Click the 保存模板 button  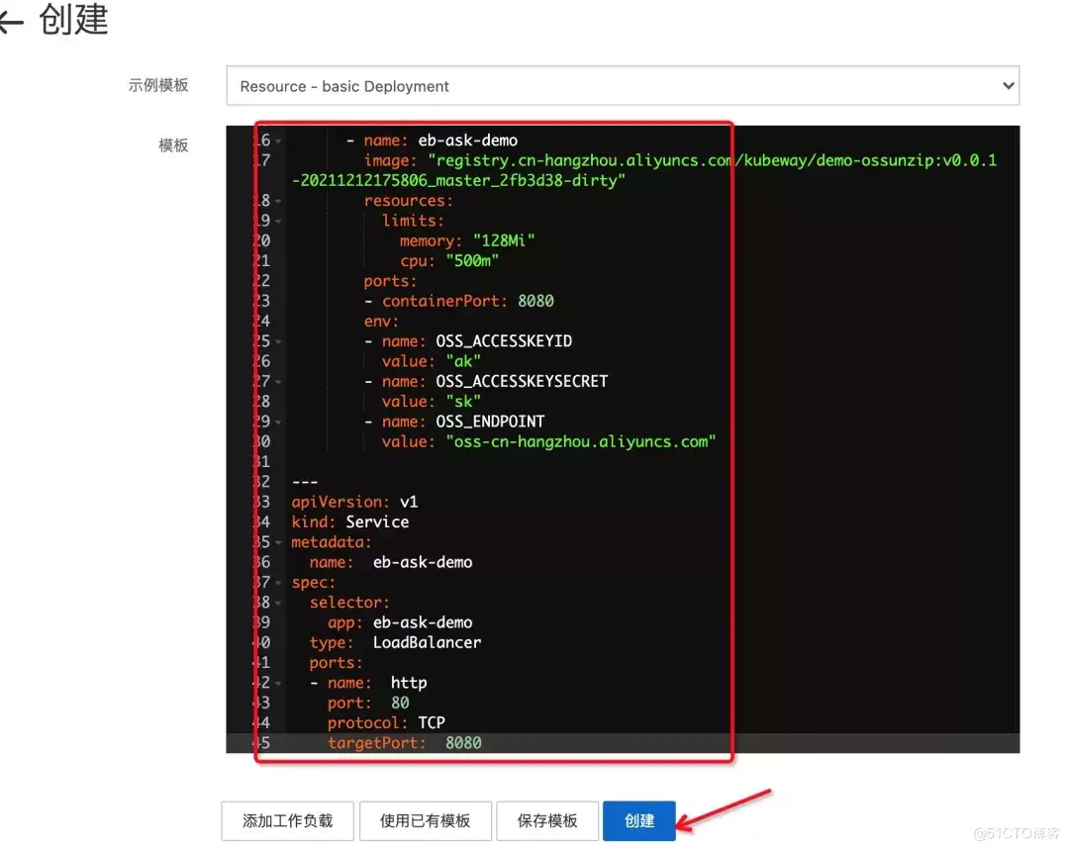(547, 820)
